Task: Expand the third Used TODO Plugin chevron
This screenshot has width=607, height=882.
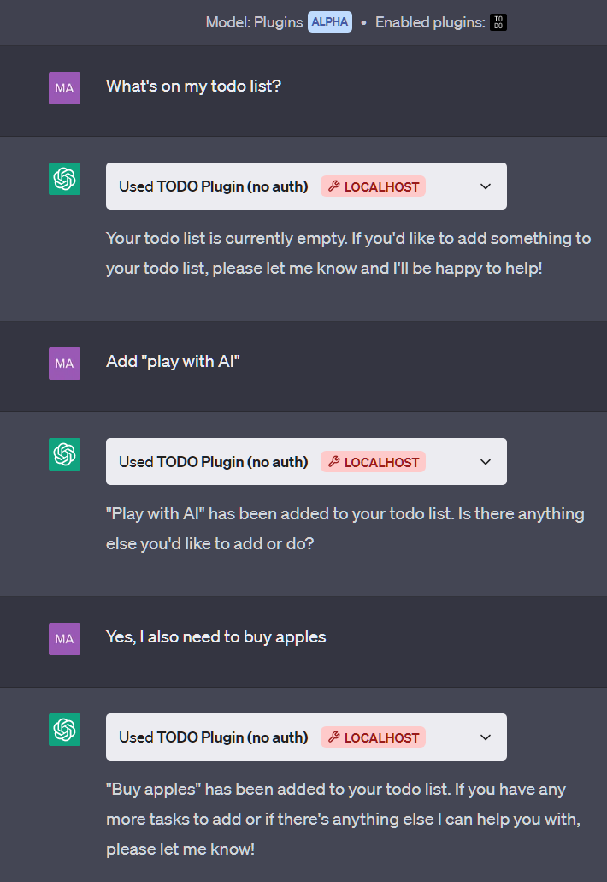Action: [x=486, y=737]
